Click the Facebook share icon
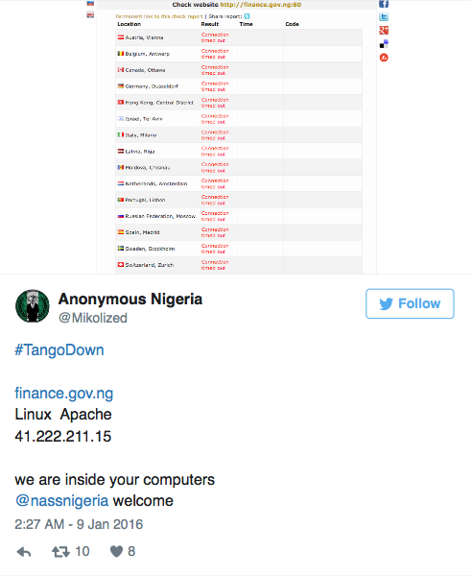The image size is (471, 576). tap(384, 4)
